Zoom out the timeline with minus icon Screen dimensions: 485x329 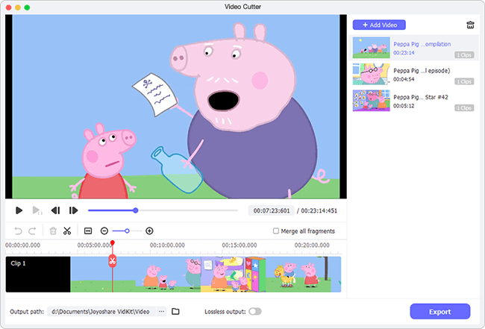pyautogui.click(x=104, y=231)
